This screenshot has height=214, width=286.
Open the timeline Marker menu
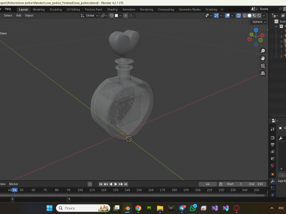tap(14, 184)
